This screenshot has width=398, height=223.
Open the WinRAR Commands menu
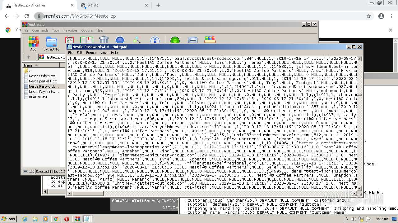pyautogui.click(x=40, y=30)
